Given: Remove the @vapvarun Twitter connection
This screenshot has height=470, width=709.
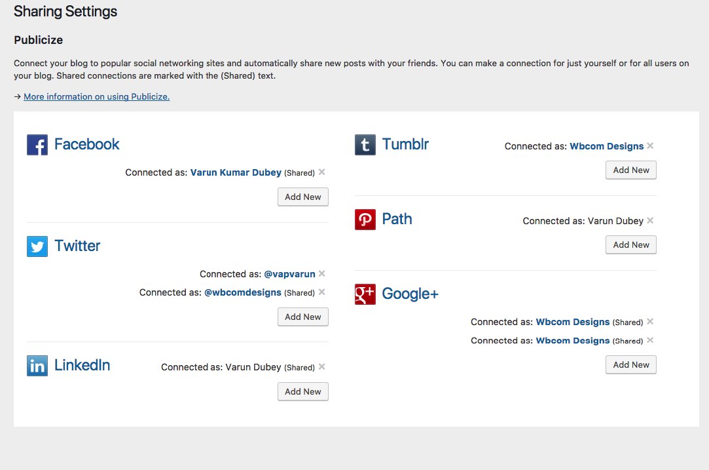Looking at the screenshot, I should click(322, 273).
